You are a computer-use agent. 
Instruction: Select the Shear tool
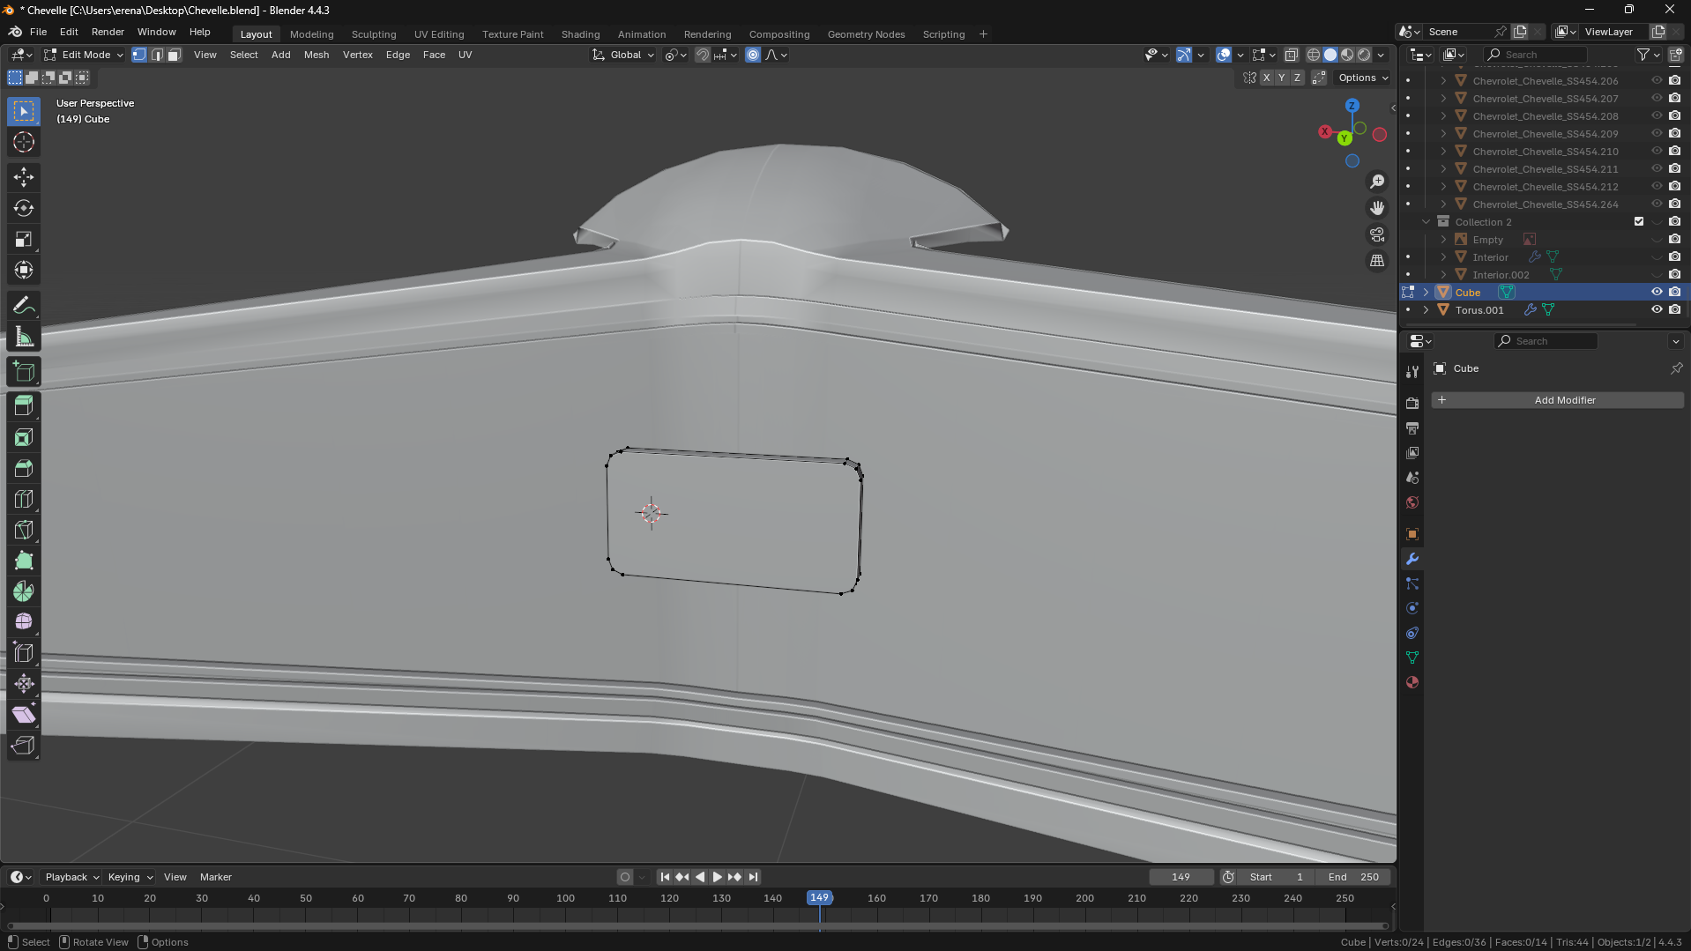tap(24, 715)
